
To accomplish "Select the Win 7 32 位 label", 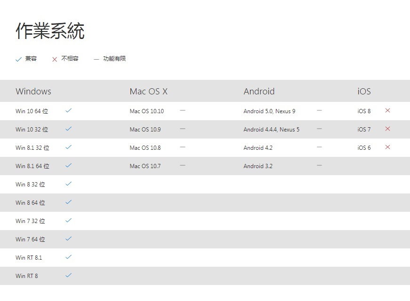I will tap(30, 221).
